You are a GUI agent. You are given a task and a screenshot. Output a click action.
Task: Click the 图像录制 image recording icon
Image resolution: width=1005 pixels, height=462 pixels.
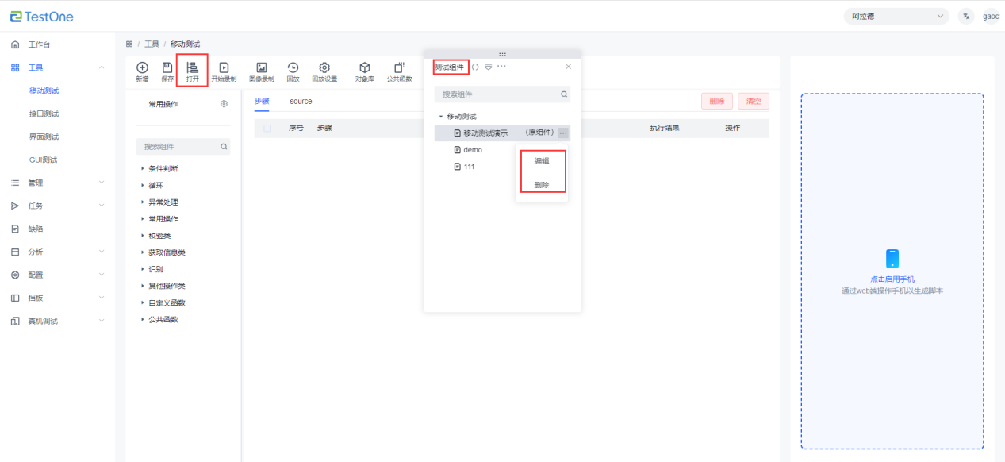click(x=261, y=69)
